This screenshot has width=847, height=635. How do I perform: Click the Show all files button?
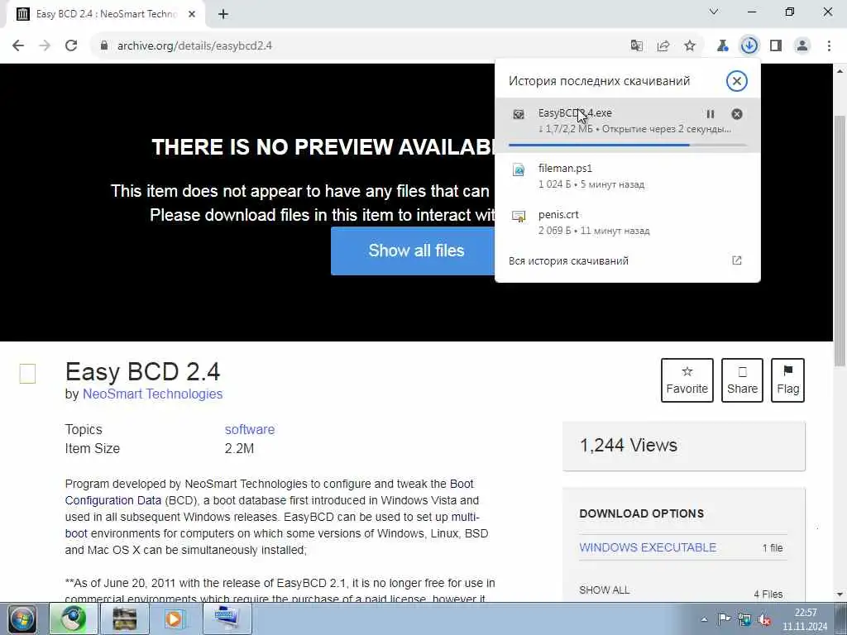[413, 251]
